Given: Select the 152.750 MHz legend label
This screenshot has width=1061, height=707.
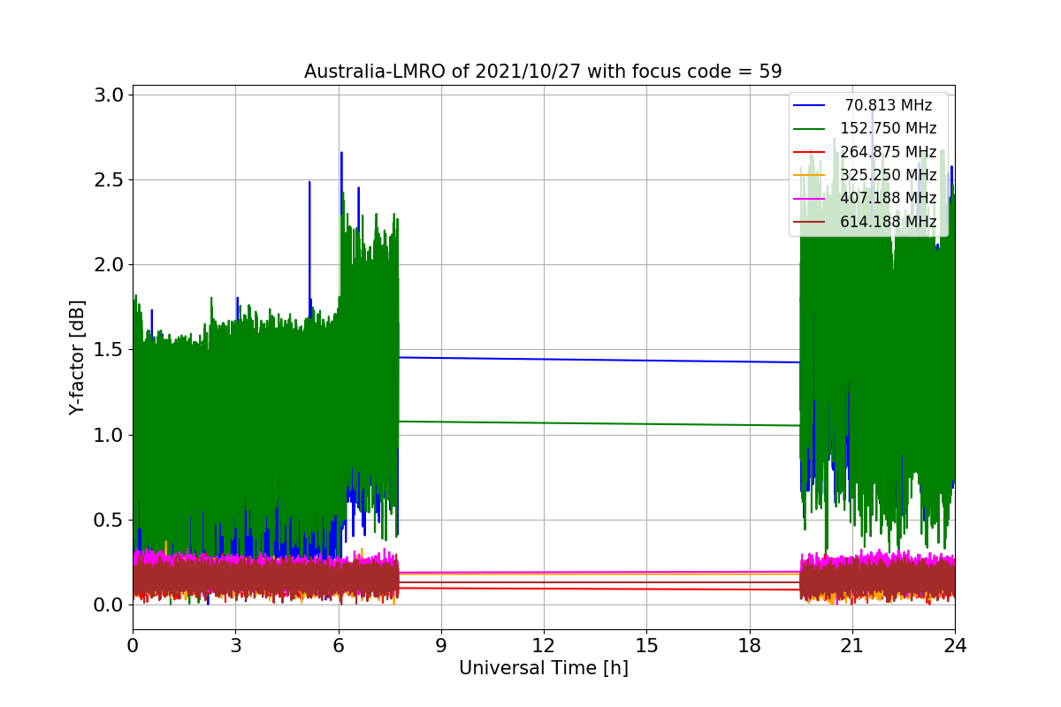Looking at the screenshot, I should [x=889, y=128].
